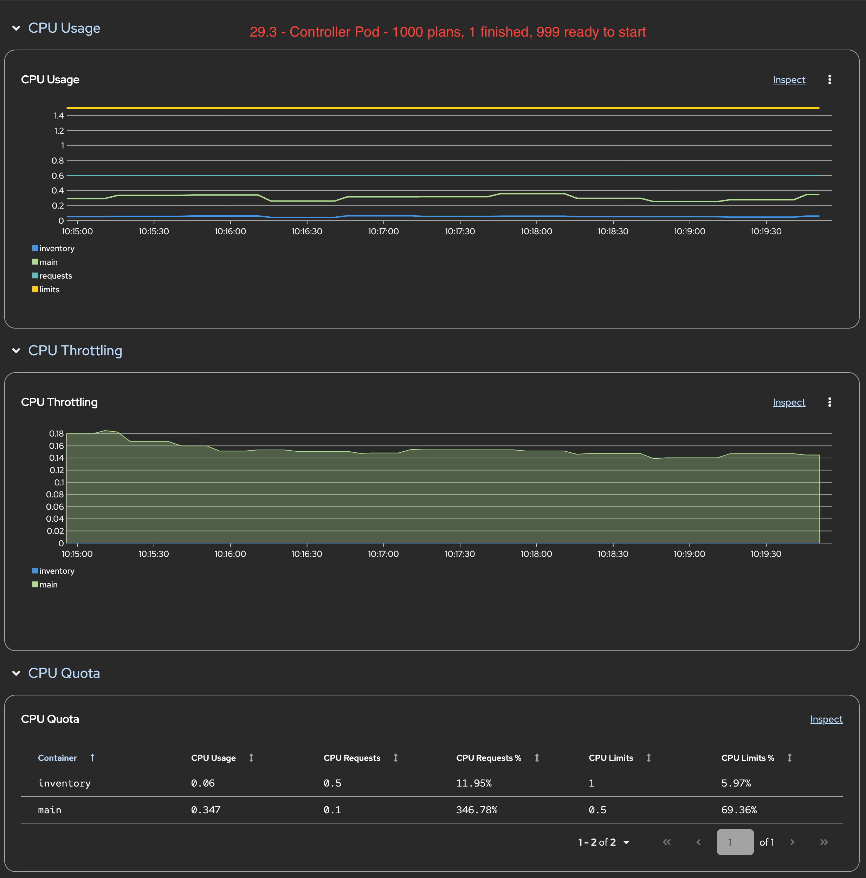Screen dimensions: 866x878
Task: Open CPU Throttling panel kebab menu
Action: (x=829, y=402)
